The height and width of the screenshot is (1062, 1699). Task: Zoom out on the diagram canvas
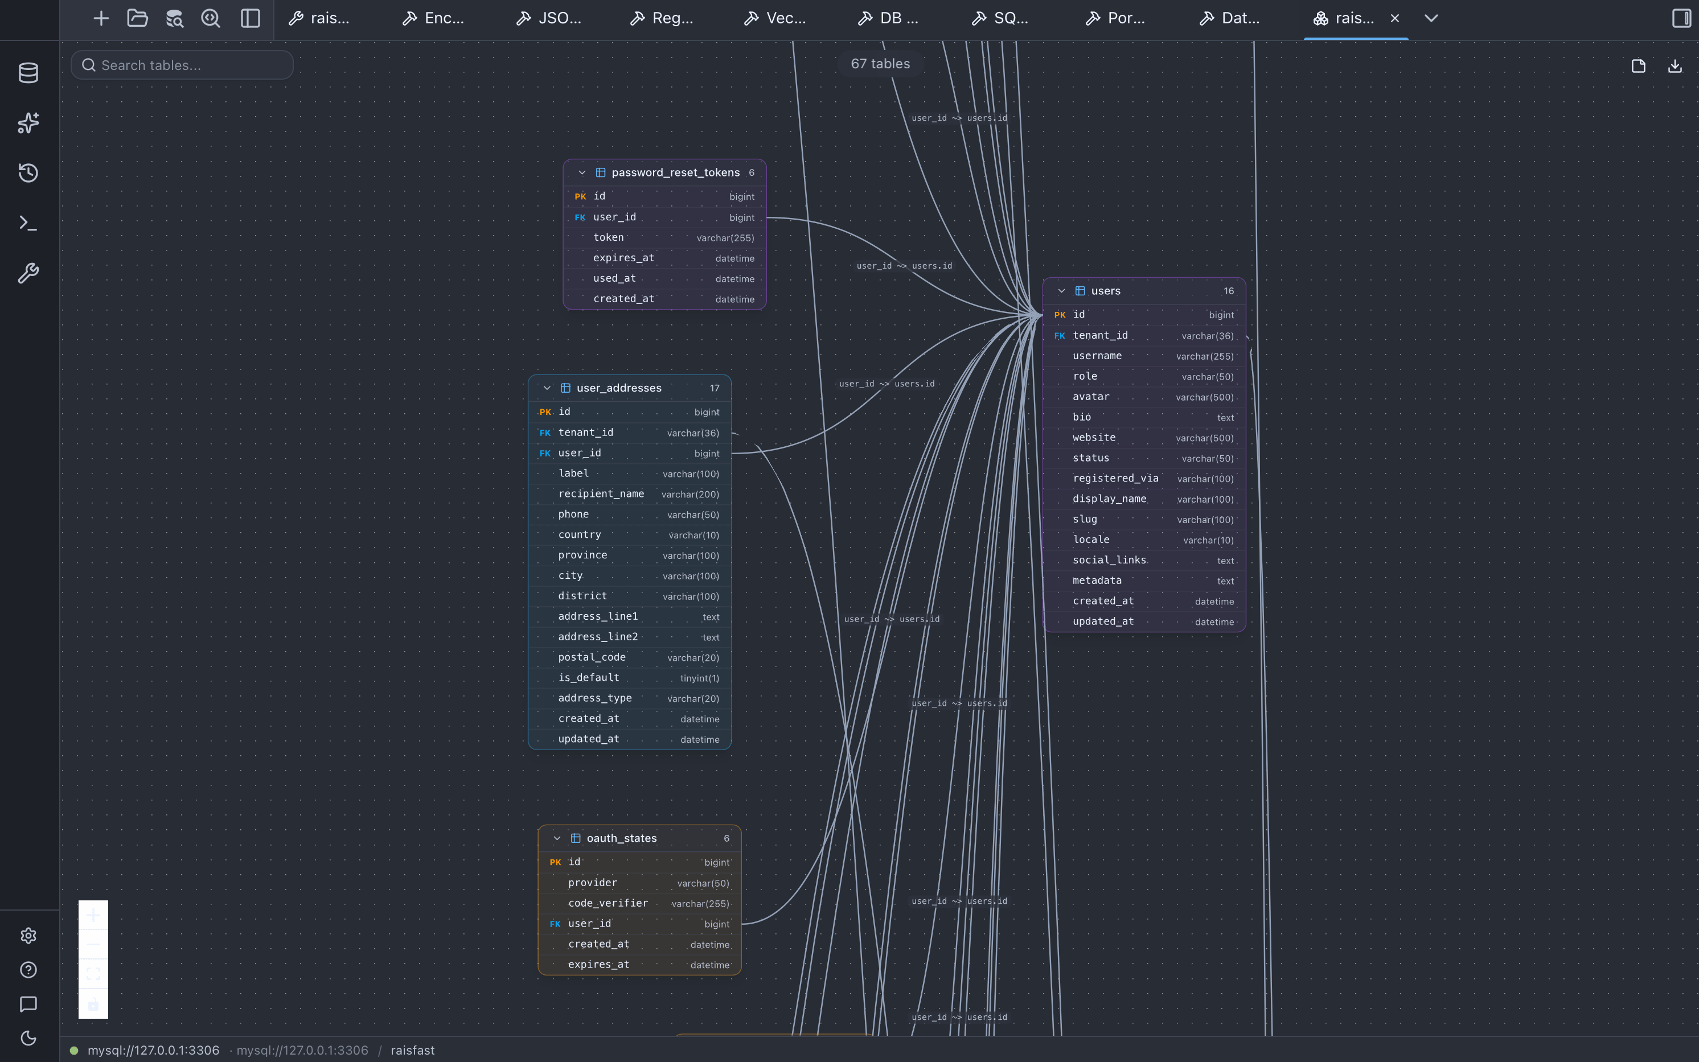point(93,945)
